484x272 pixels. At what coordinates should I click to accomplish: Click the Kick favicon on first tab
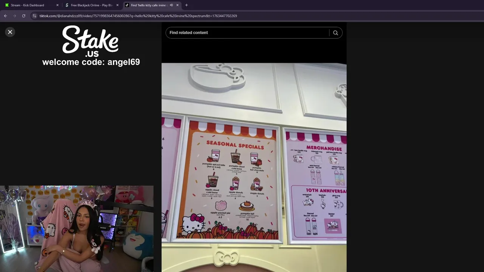click(7, 5)
